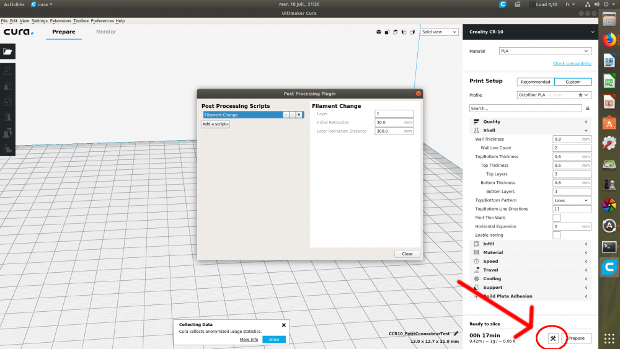
Task: Click the Initial Retraction input field
Action: [394, 123]
